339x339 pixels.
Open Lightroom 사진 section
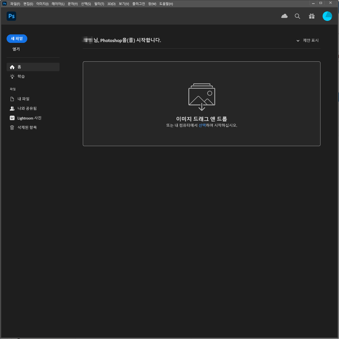pos(33,118)
